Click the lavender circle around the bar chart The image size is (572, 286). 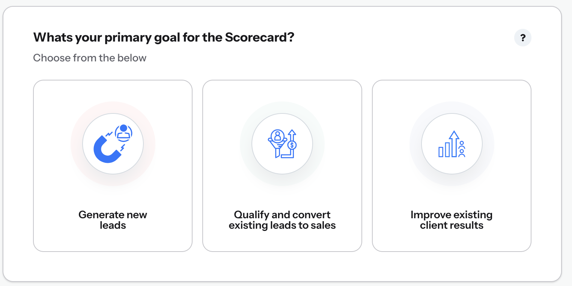point(452,144)
